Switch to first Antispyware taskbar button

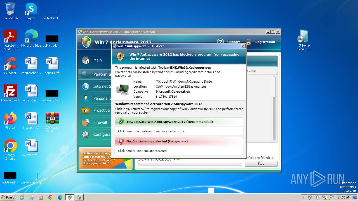70,197
